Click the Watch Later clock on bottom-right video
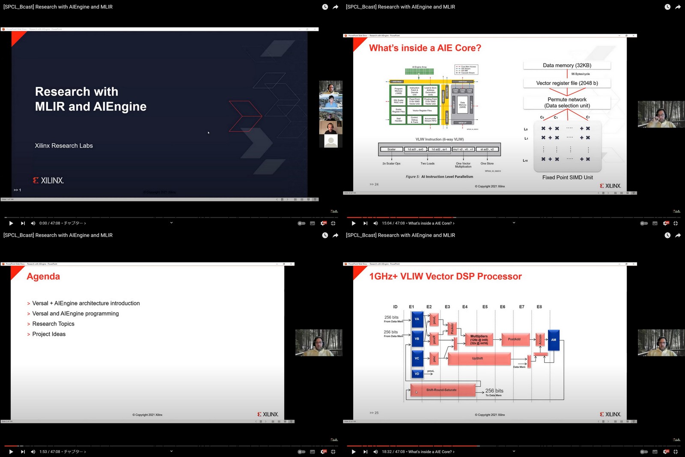This screenshot has height=457, width=685. (x=667, y=235)
